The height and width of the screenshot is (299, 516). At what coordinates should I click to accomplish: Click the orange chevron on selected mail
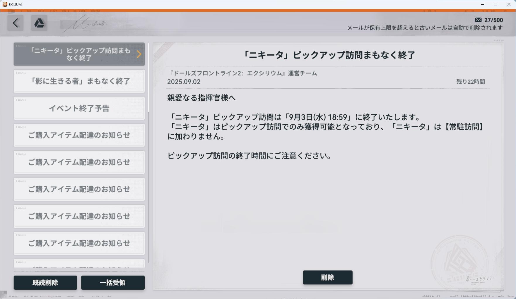[139, 54]
